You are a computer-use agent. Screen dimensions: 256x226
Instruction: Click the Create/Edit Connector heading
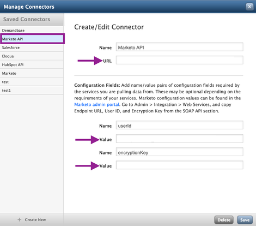point(109,27)
